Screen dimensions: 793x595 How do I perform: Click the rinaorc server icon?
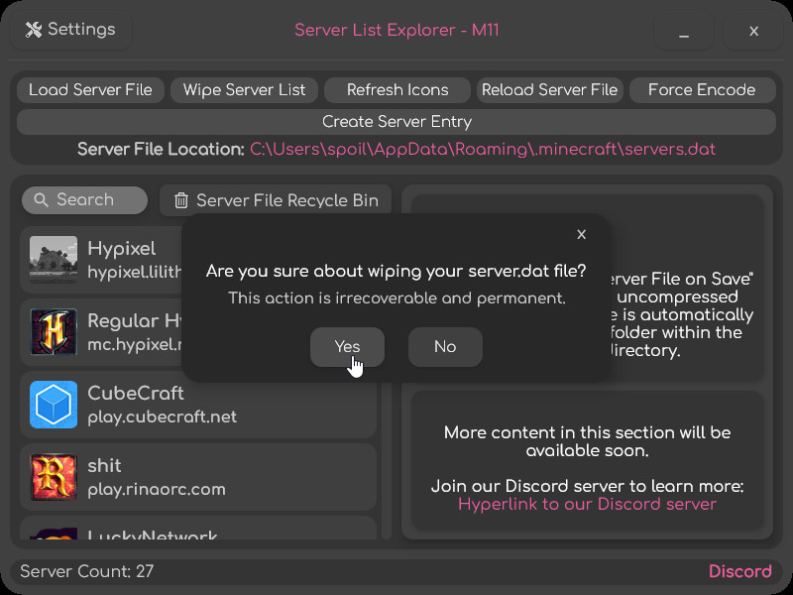pyautogui.click(x=54, y=477)
